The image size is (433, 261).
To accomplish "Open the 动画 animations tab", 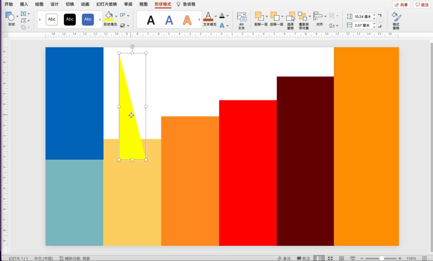I will click(85, 4).
